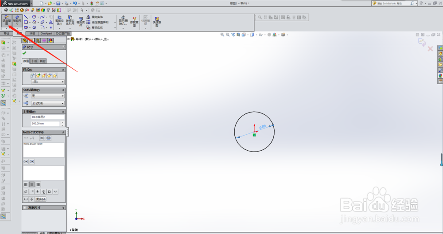Click the Undo icon

[75, 4]
